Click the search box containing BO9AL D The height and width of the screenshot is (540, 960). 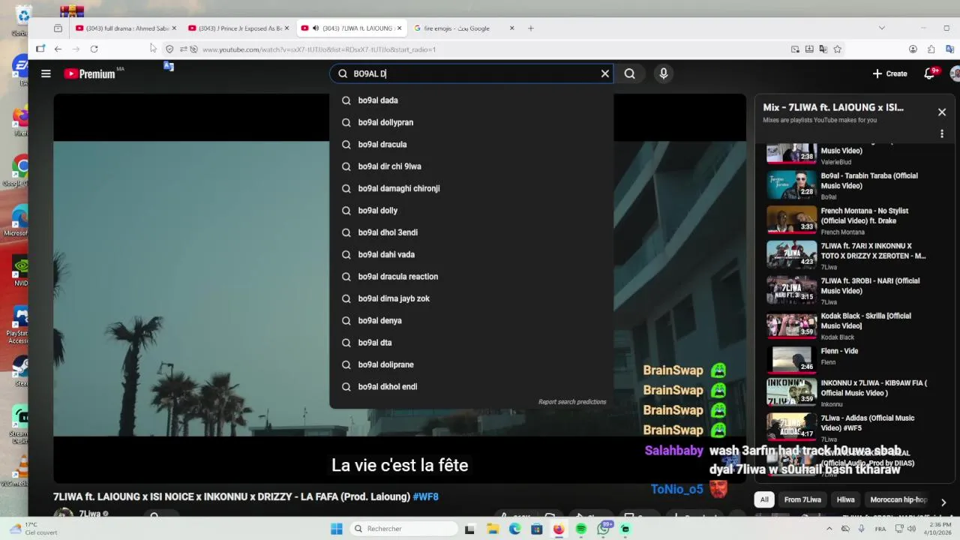pos(472,73)
